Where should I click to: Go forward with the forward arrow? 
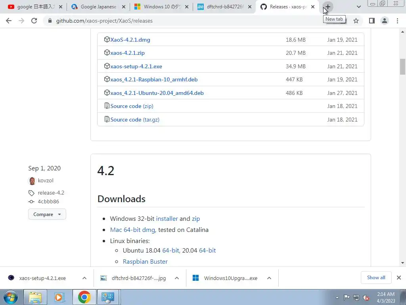[x=21, y=21]
